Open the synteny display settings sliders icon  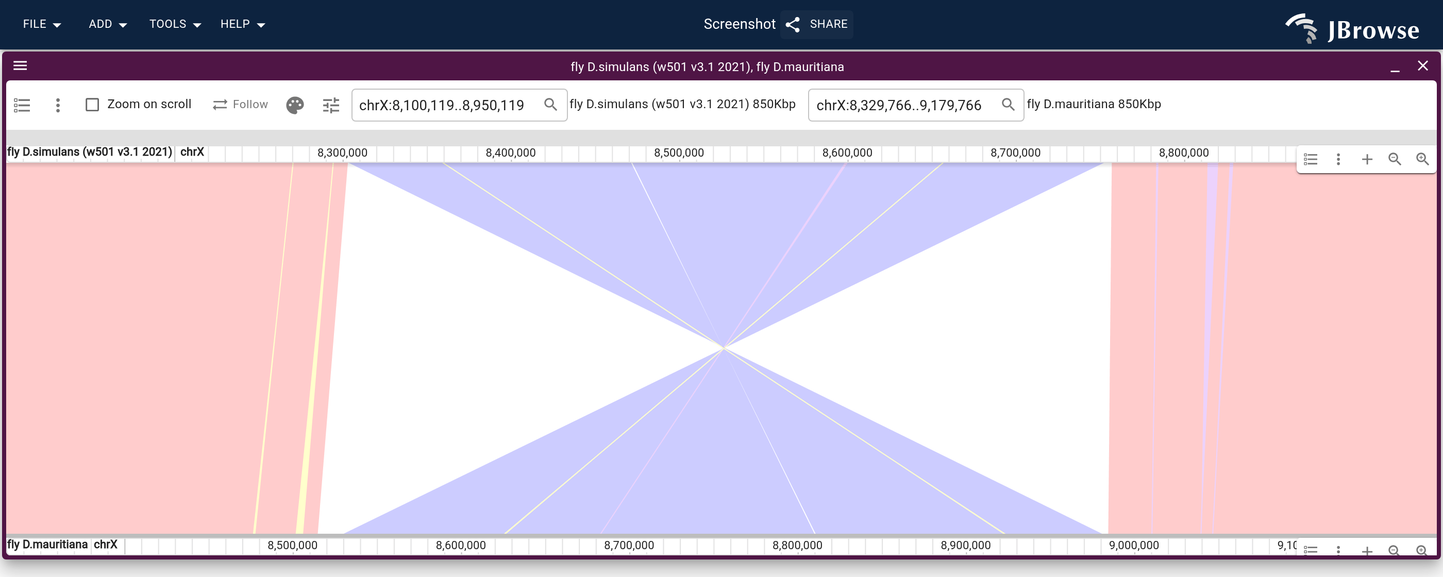tap(331, 105)
